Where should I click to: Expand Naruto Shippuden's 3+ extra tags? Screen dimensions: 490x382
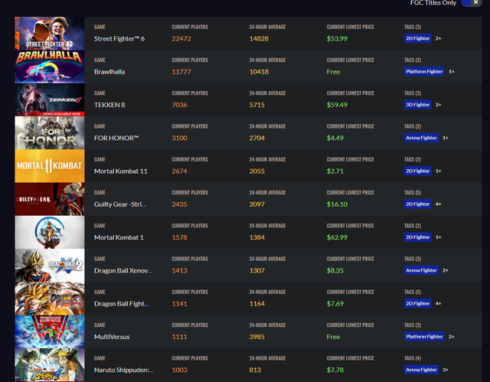point(446,370)
